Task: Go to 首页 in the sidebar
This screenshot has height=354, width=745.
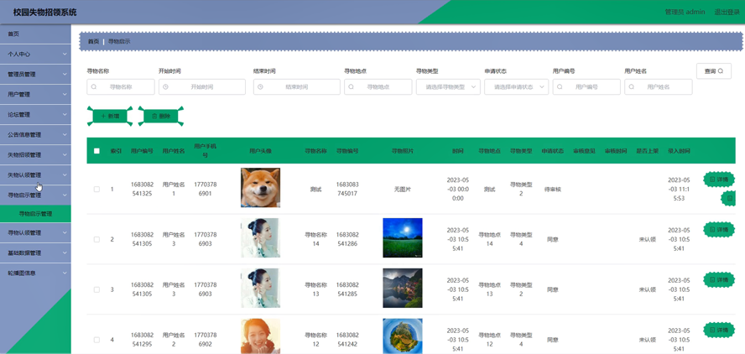Action: tap(35, 34)
